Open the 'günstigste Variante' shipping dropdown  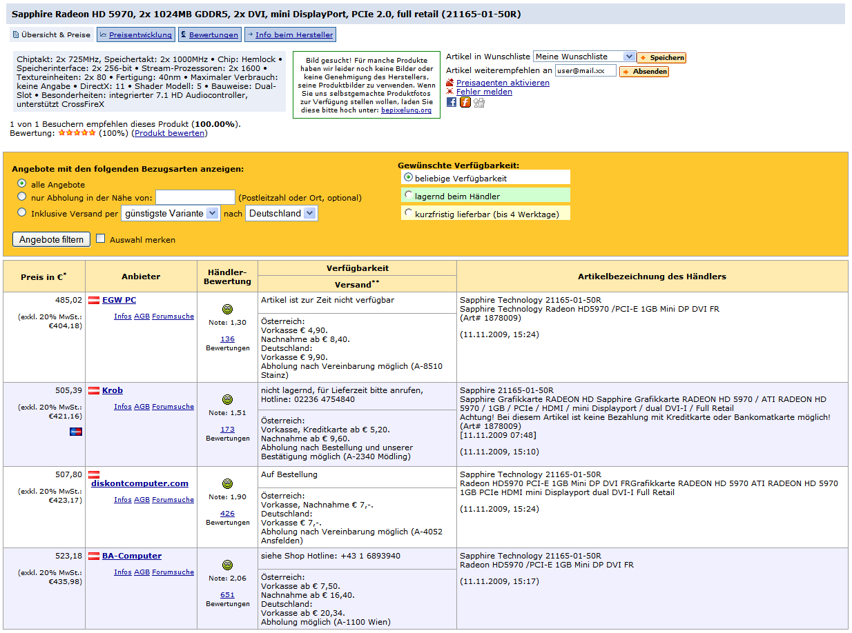tap(171, 214)
